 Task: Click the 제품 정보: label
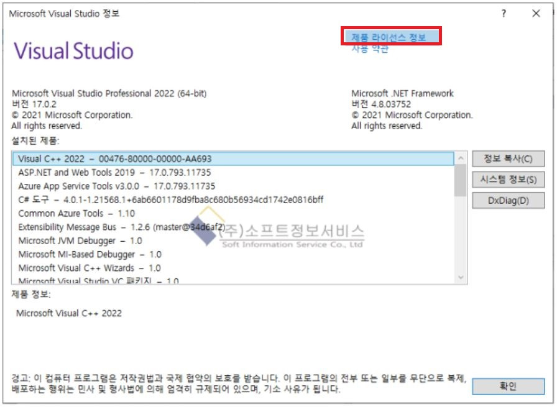(x=31, y=295)
